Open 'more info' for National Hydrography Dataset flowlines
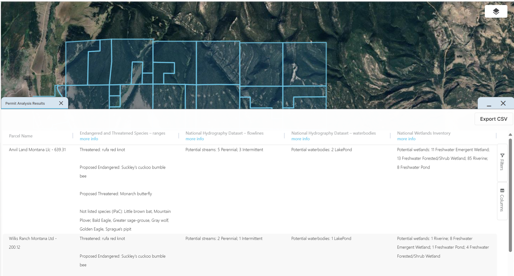 pyautogui.click(x=194, y=139)
